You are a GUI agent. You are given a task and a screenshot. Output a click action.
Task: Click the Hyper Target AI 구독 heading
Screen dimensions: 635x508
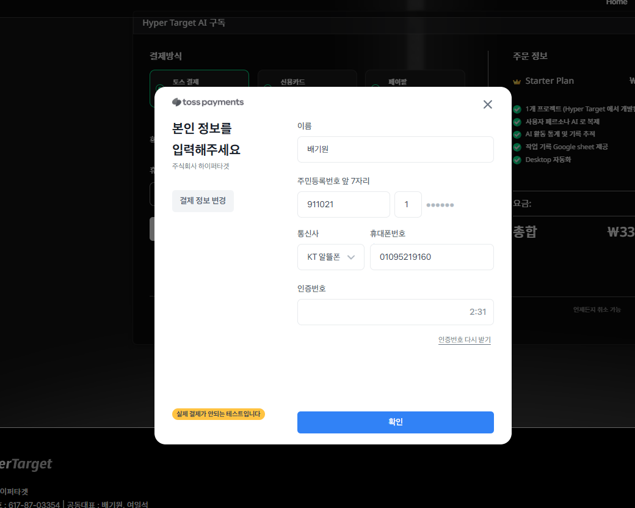click(183, 23)
